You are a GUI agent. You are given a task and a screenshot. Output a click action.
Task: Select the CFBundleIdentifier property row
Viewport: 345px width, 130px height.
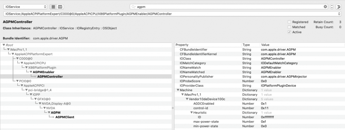[x=260, y=50]
